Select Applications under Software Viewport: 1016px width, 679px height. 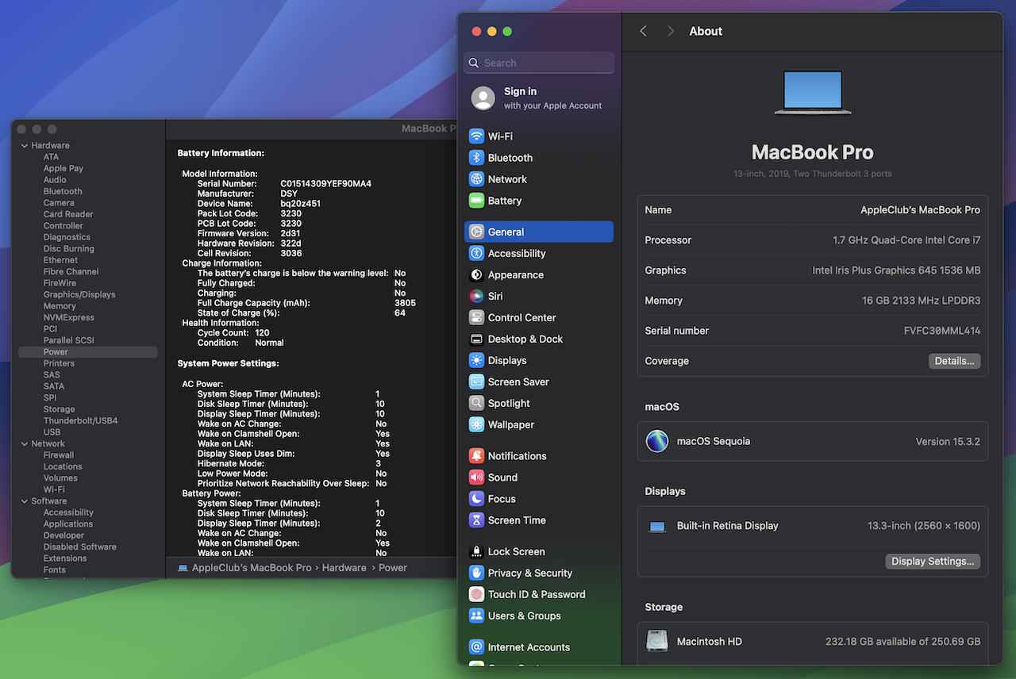68,524
